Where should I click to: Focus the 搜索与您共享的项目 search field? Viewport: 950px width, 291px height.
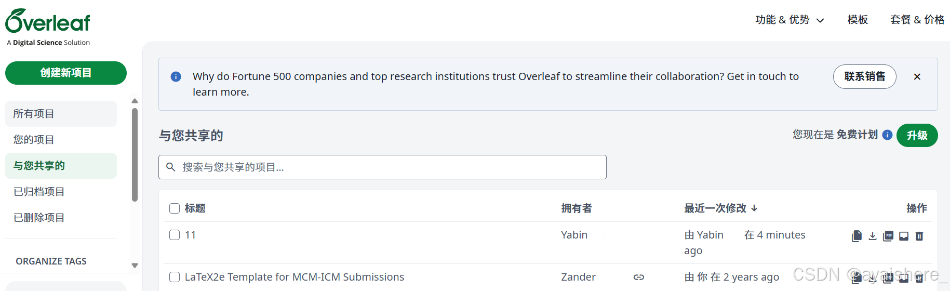(x=382, y=167)
